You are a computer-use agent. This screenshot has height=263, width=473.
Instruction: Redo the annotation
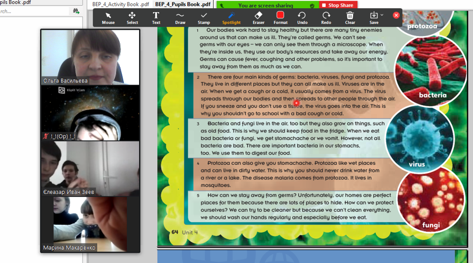(x=326, y=17)
